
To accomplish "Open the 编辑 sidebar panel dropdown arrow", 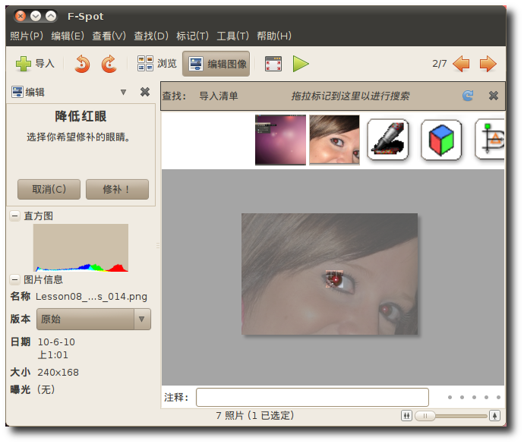I will (123, 92).
